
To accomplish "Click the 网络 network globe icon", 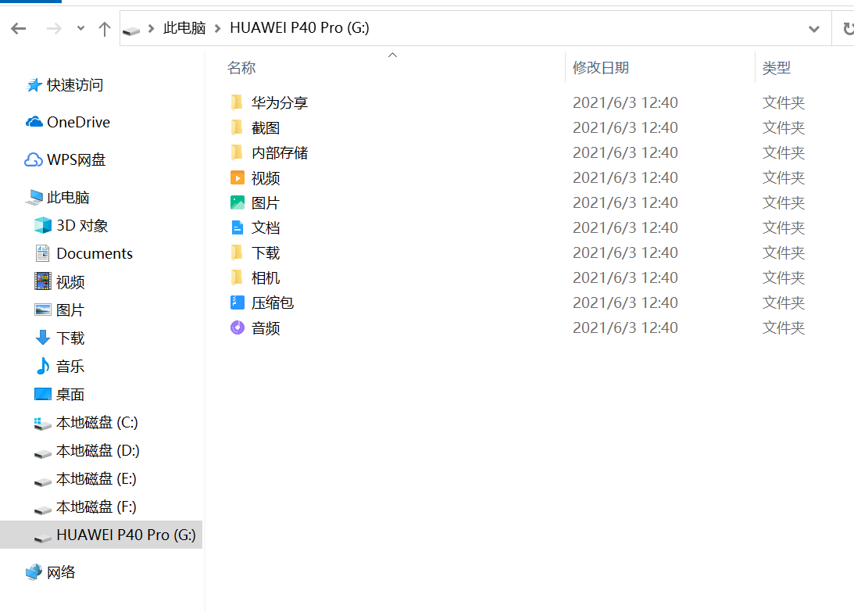I will [34, 572].
